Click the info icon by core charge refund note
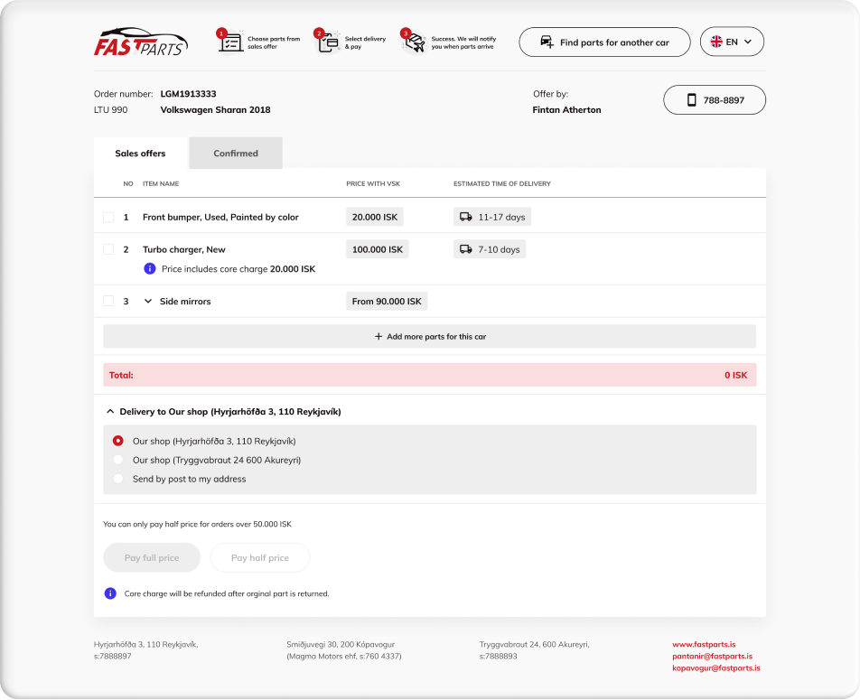Image resolution: width=860 pixels, height=700 pixels. (110, 593)
